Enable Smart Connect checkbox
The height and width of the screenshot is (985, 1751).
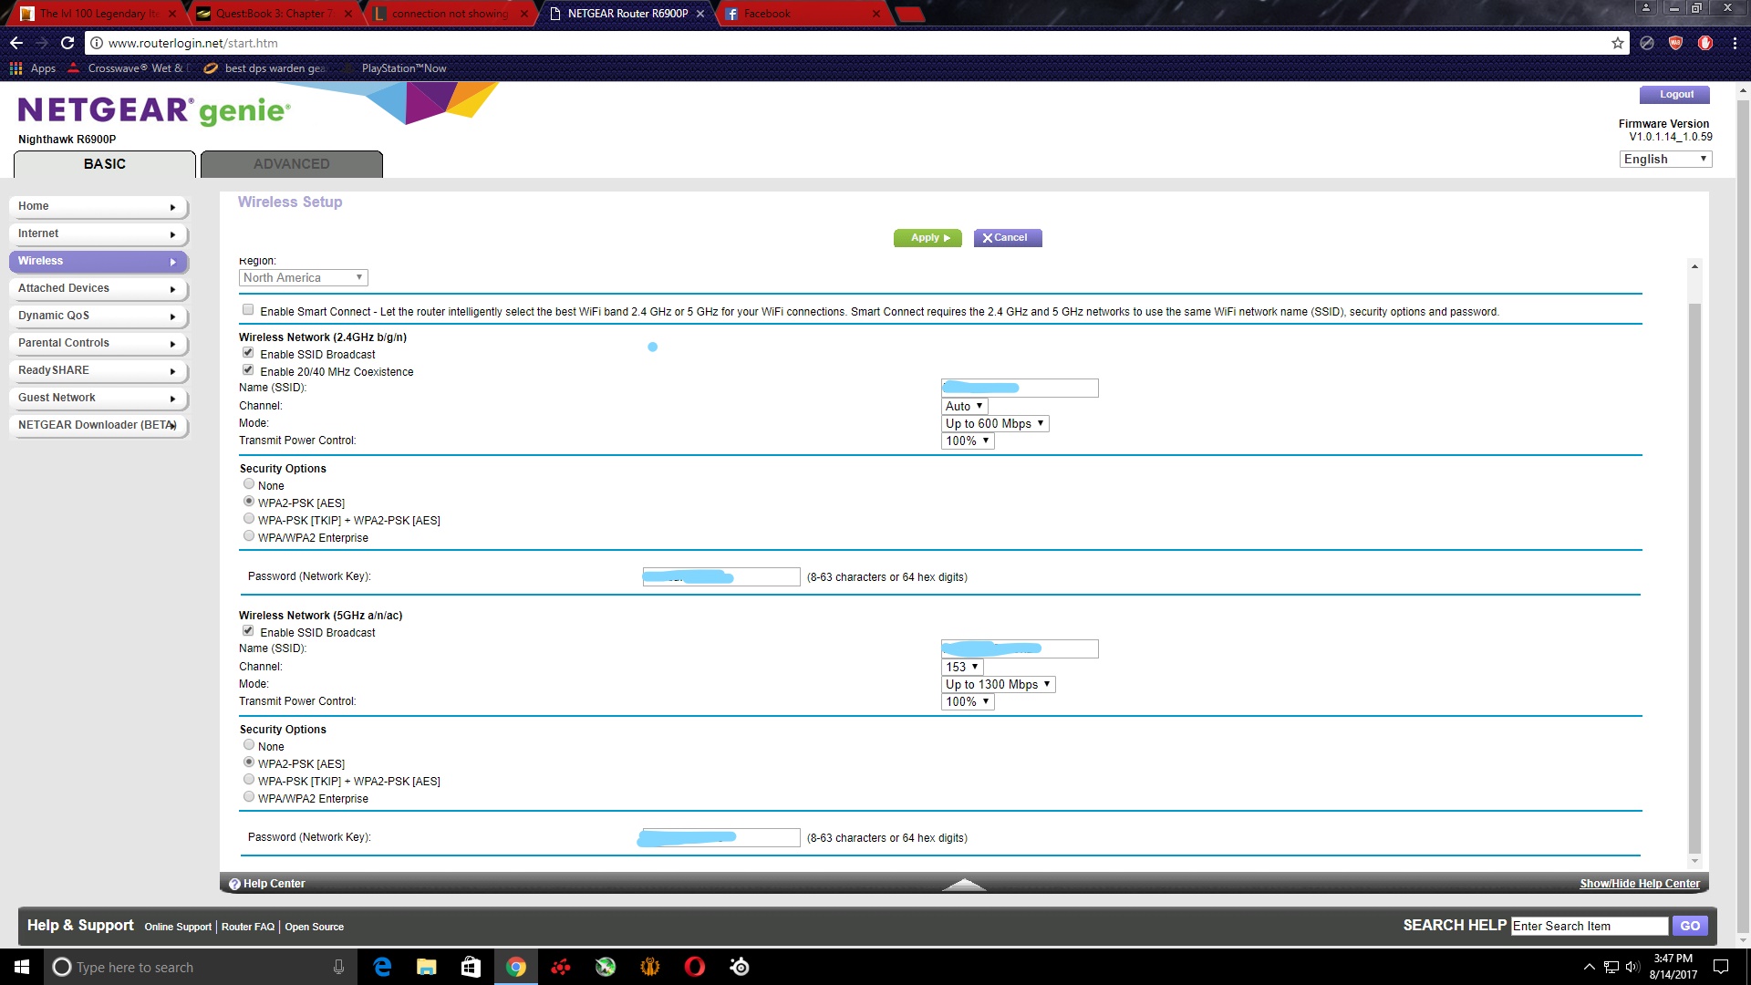point(248,310)
